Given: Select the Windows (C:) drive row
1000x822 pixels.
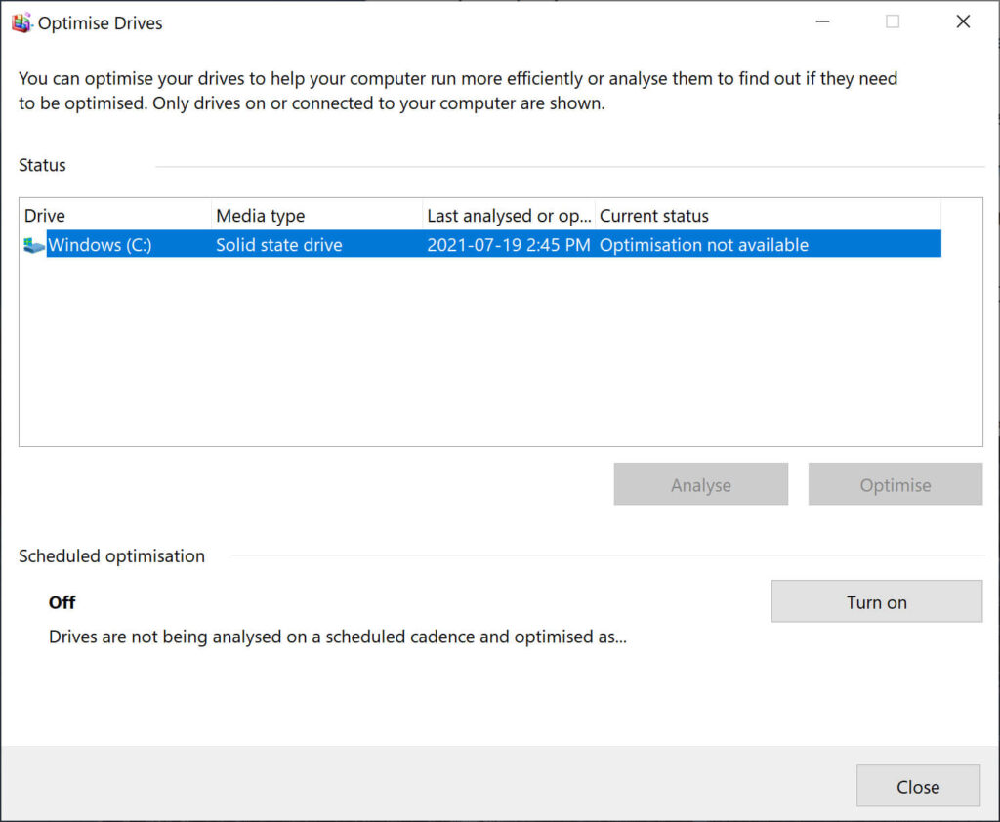Looking at the screenshot, I should 482,244.
